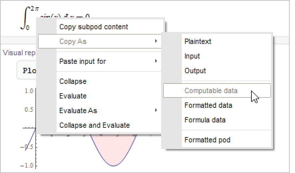
Task: Copy as Plaintext
Action: coord(198,42)
